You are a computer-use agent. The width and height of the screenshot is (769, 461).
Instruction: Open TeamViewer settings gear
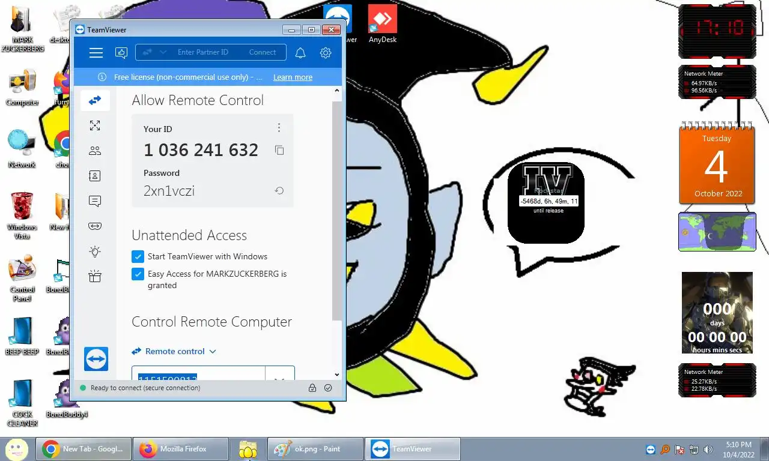(x=326, y=53)
